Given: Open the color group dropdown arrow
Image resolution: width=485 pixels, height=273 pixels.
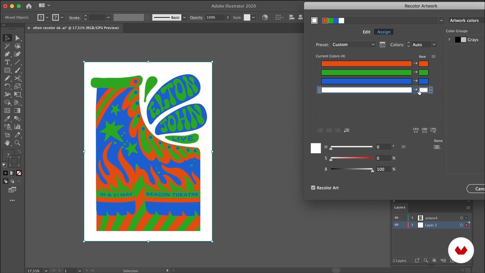Looking at the screenshot, I should [441, 20].
